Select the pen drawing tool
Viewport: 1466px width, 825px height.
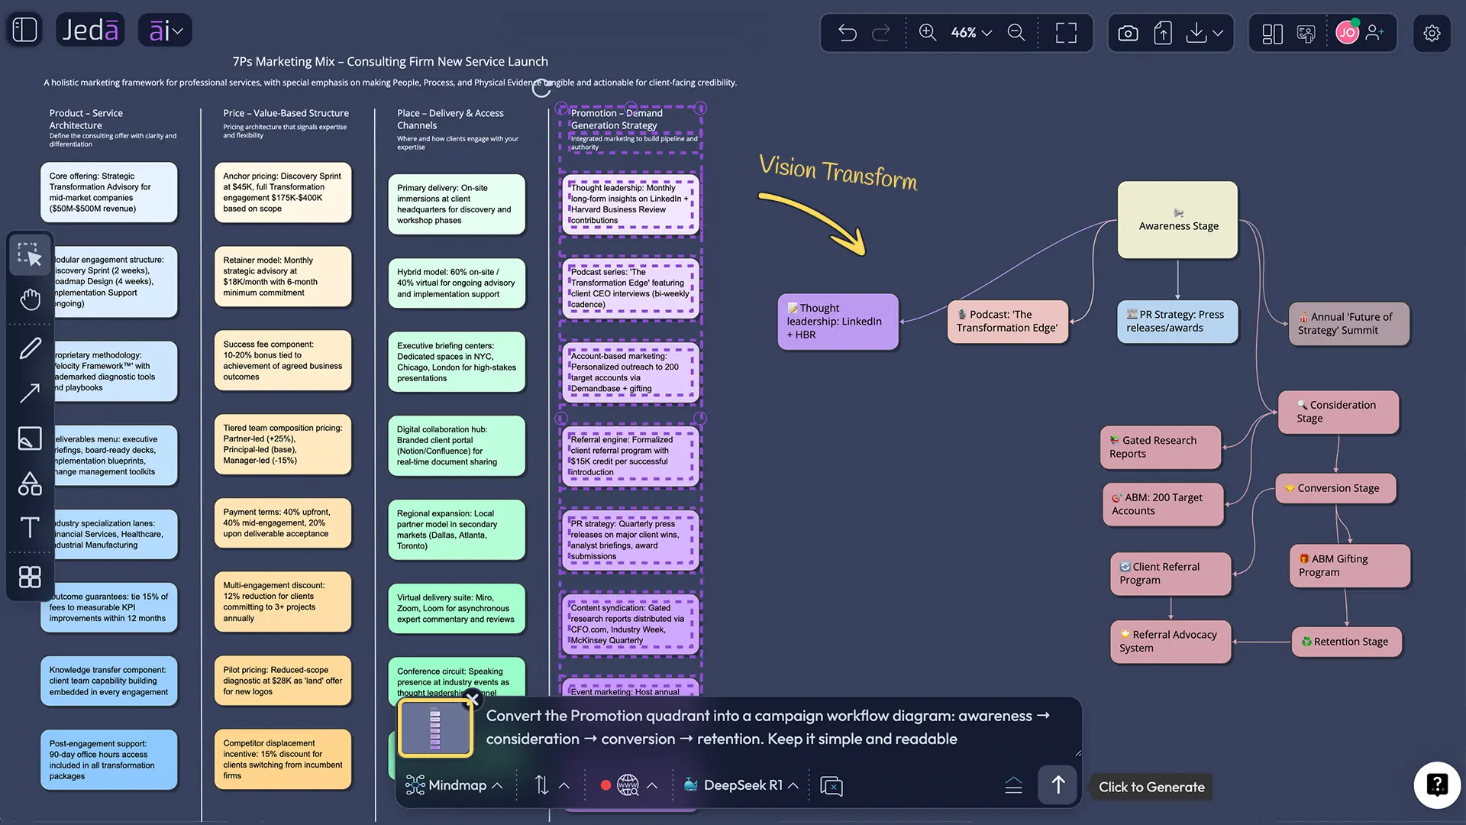30,348
